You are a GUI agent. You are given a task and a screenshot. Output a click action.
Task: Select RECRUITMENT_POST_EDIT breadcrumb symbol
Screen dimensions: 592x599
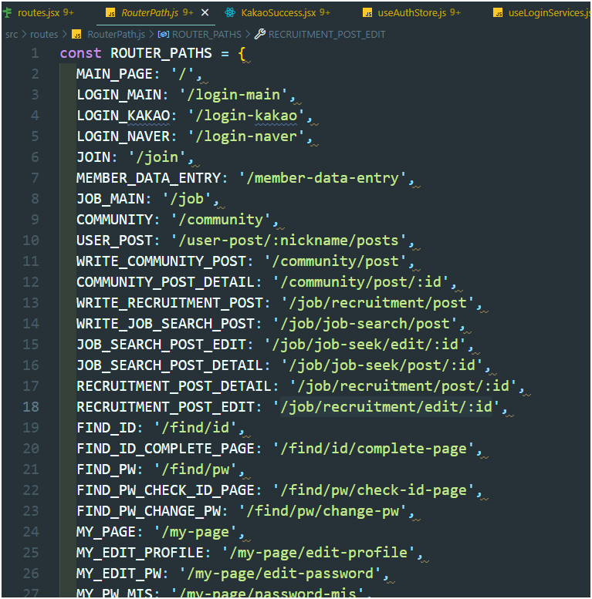point(326,35)
